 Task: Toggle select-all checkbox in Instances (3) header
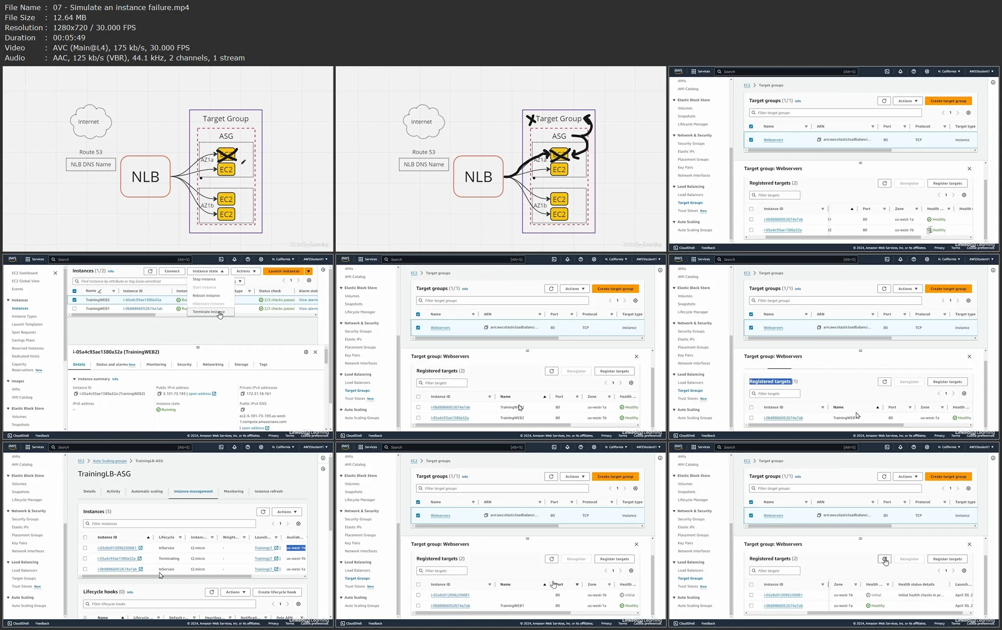[x=85, y=537]
